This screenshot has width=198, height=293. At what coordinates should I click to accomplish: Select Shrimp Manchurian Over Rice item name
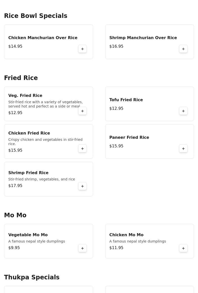(143, 38)
